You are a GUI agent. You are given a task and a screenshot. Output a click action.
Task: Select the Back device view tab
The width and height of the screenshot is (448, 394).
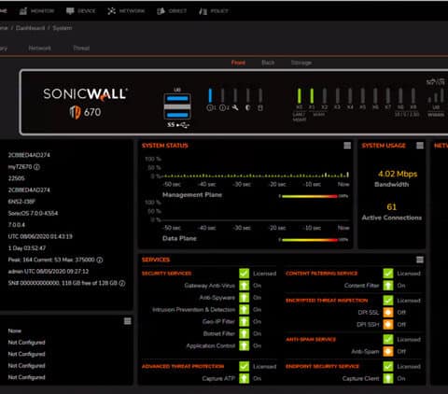coord(268,63)
